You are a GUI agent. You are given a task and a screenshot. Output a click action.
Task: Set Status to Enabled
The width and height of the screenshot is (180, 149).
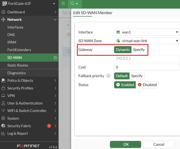click(125, 85)
